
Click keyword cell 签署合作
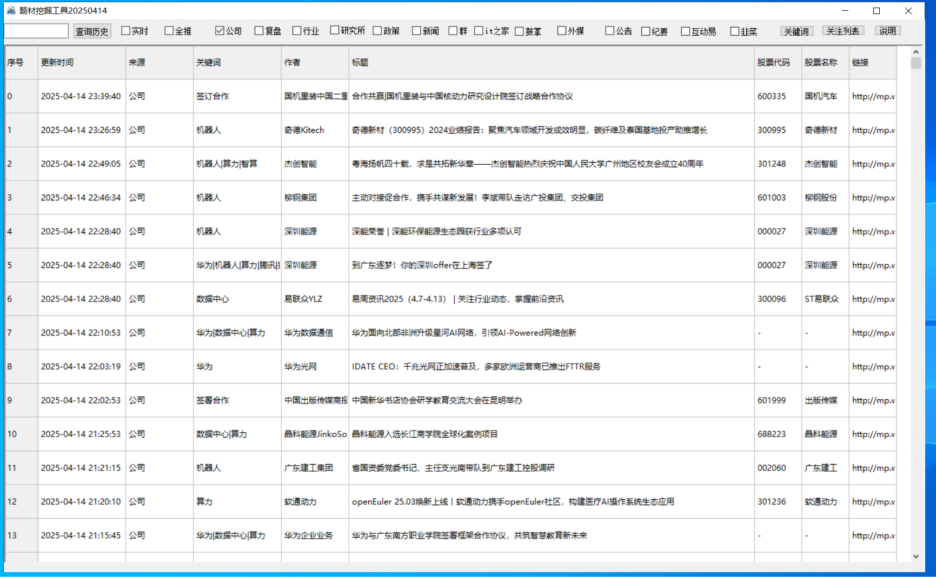[x=237, y=400]
